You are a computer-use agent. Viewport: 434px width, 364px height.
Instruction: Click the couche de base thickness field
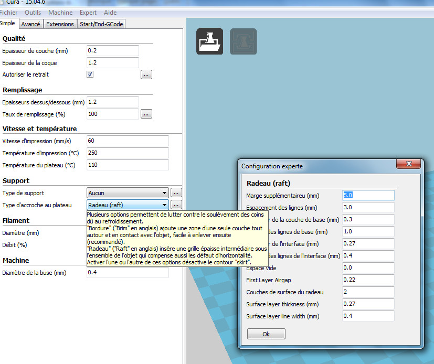click(368, 220)
